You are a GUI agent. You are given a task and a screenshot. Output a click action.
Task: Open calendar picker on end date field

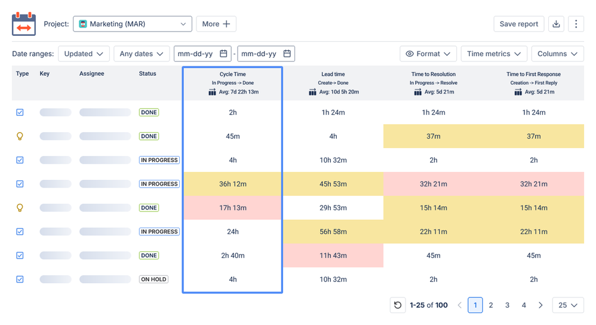287,54
